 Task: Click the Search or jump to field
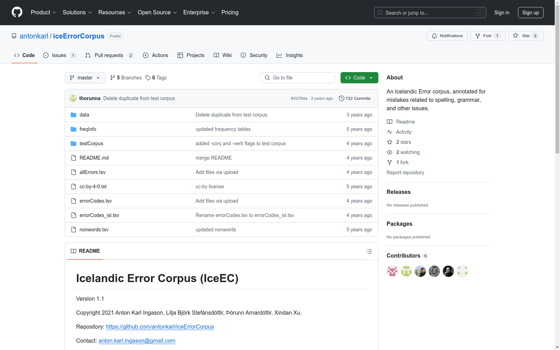click(430, 13)
